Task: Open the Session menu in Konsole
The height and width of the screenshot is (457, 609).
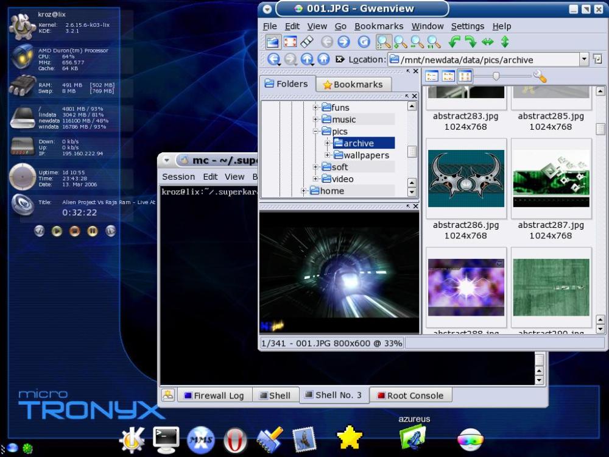Action: click(178, 177)
